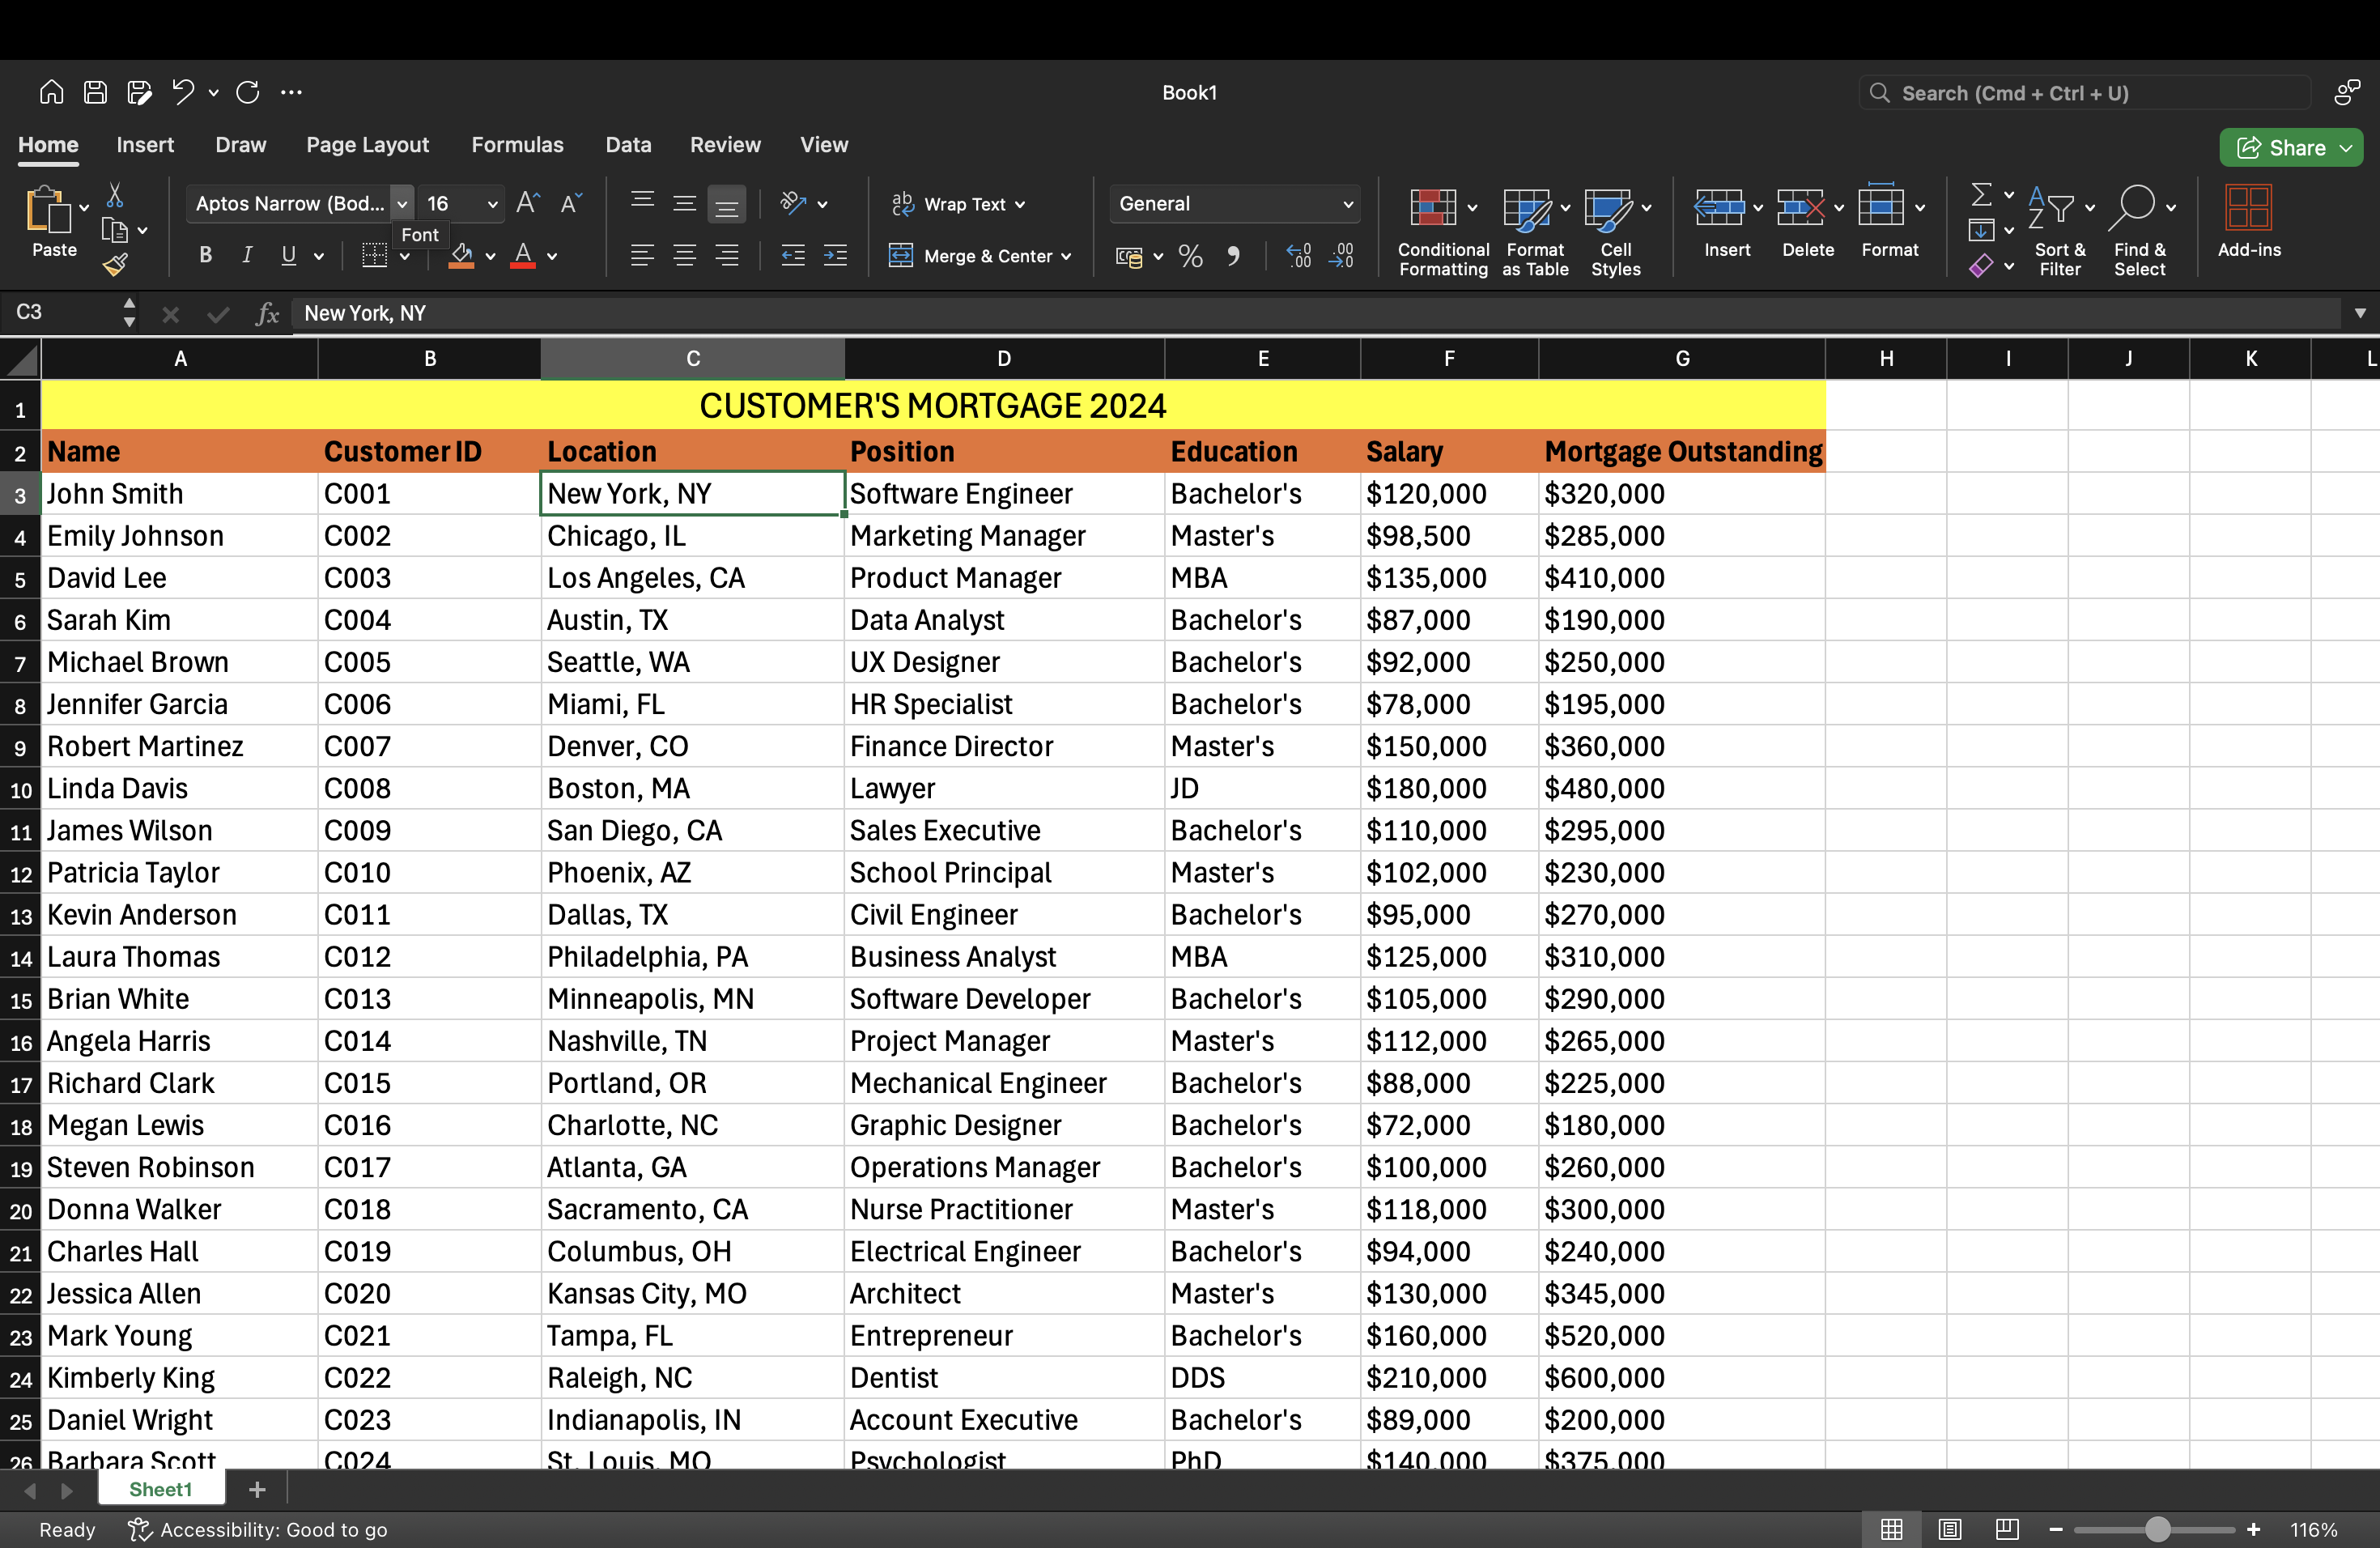2380x1548 pixels.
Task: Click the Home icon in title bar
Action: pyautogui.click(x=51, y=92)
